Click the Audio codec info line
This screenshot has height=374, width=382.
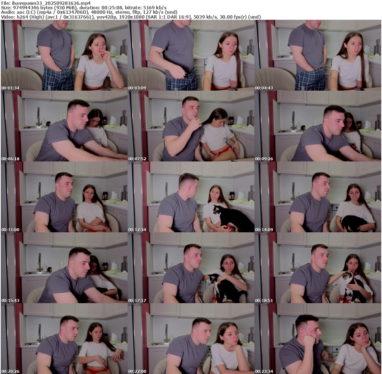97,12
